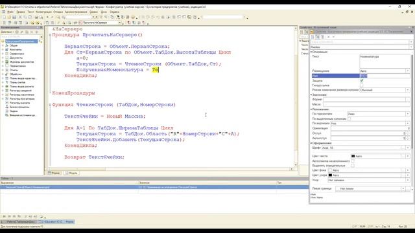Open the Конфигурация menu
Viewport: 415px width, 233px height.
click(x=43, y=12)
